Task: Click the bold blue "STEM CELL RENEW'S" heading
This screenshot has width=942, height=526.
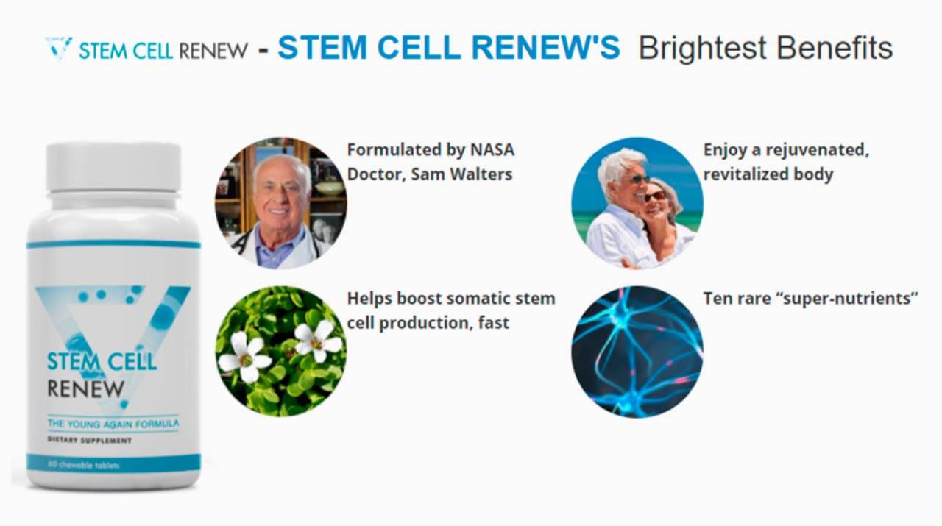Action: click(448, 48)
